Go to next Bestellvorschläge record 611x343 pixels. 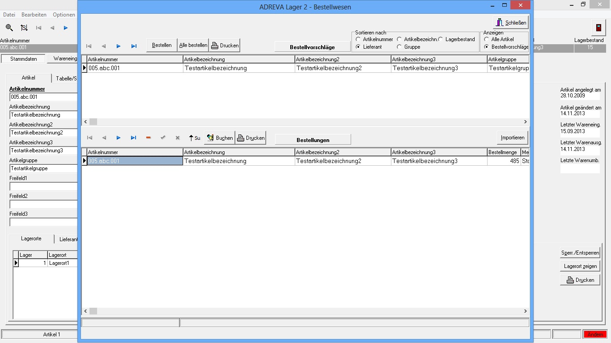coord(119,46)
